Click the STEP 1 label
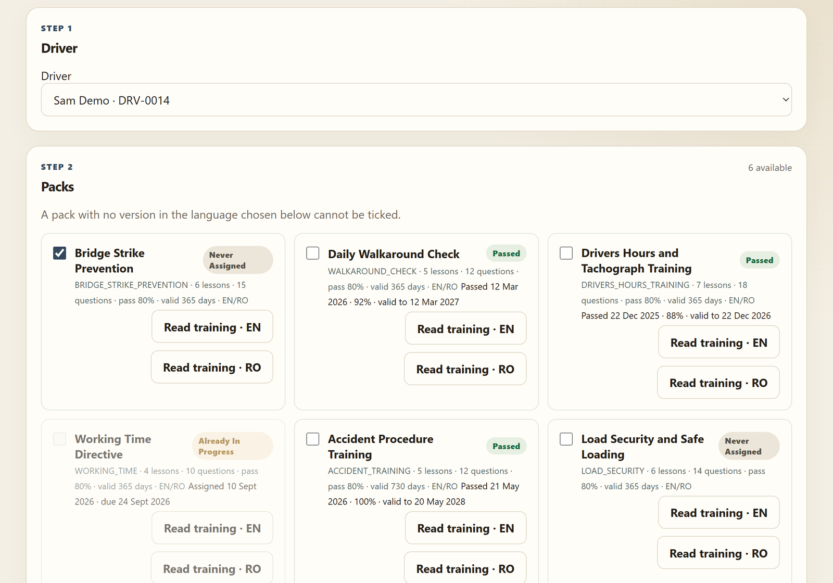This screenshot has width=833, height=583. (x=57, y=28)
